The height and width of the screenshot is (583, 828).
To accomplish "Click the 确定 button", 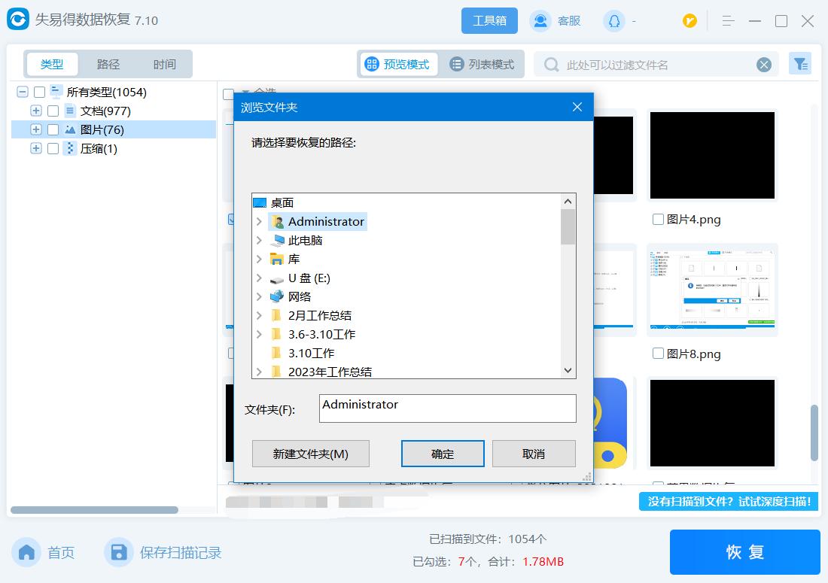I will (x=443, y=454).
